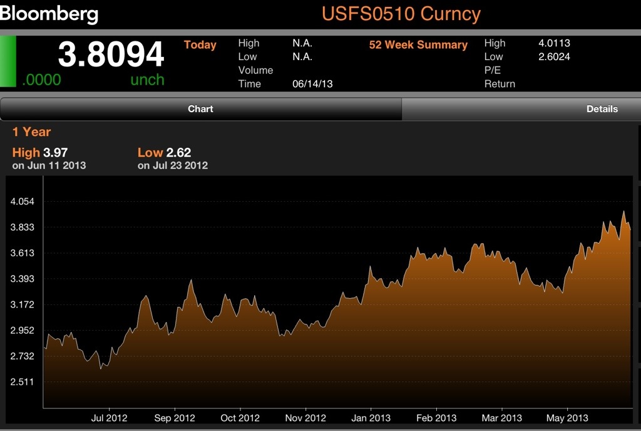The image size is (641, 431).
Task: Click the chart High 3.97 label
Action: pos(40,153)
